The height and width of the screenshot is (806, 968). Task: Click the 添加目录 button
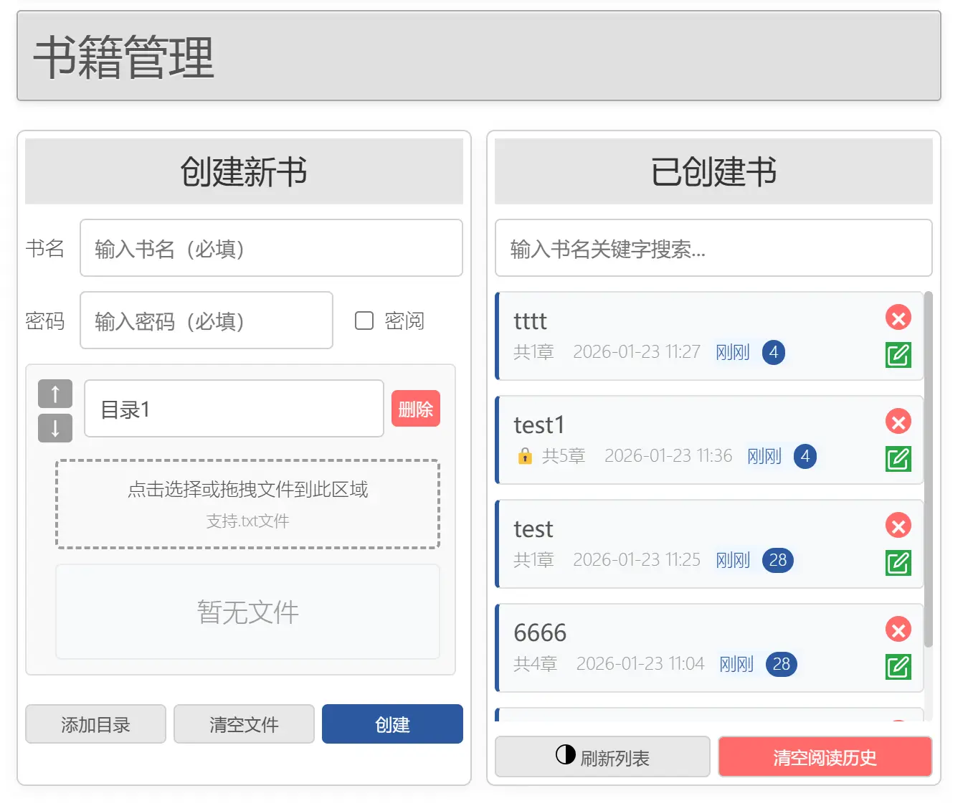pos(95,724)
